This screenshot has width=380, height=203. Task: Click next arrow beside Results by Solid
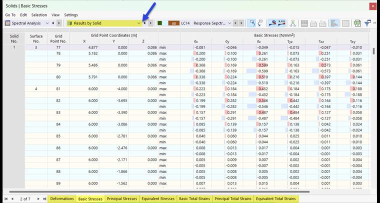(x=150, y=23)
